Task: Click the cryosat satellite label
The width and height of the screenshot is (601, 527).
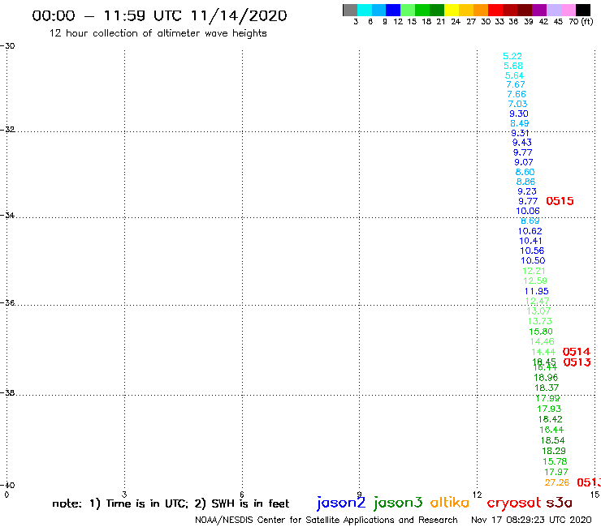Action: point(514,503)
